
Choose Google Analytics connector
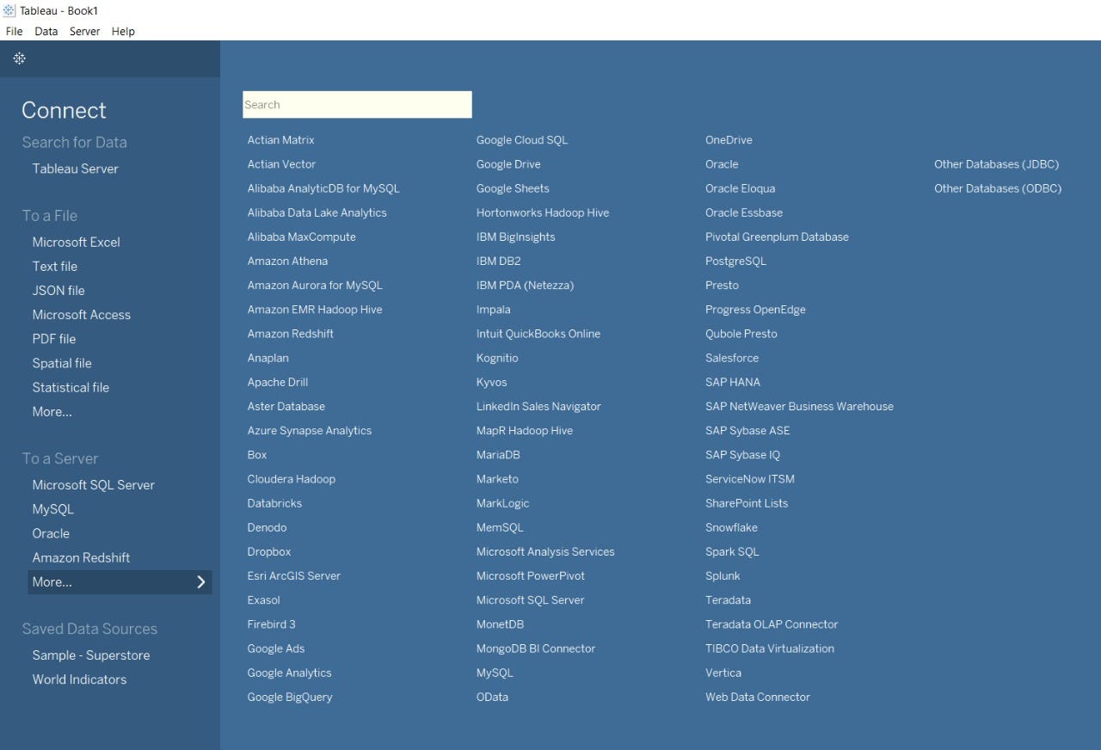click(290, 673)
